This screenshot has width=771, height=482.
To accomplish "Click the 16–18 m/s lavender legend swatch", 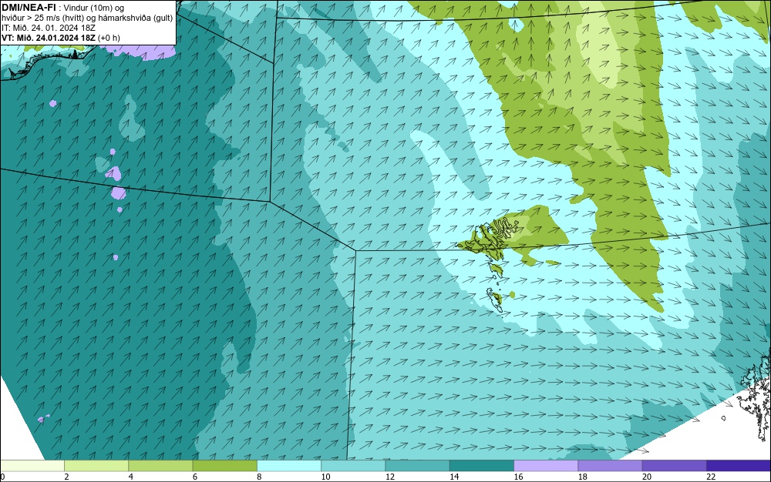I will coord(546,465).
